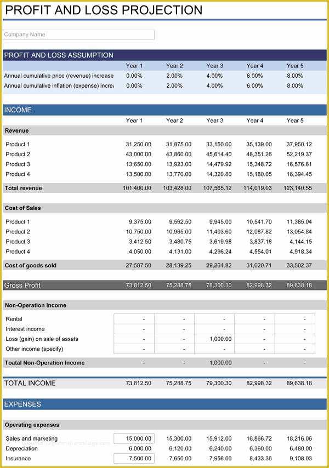Click the Operating expenses section label
Image resolution: width=329 pixels, height=468 pixels.
click(32, 425)
